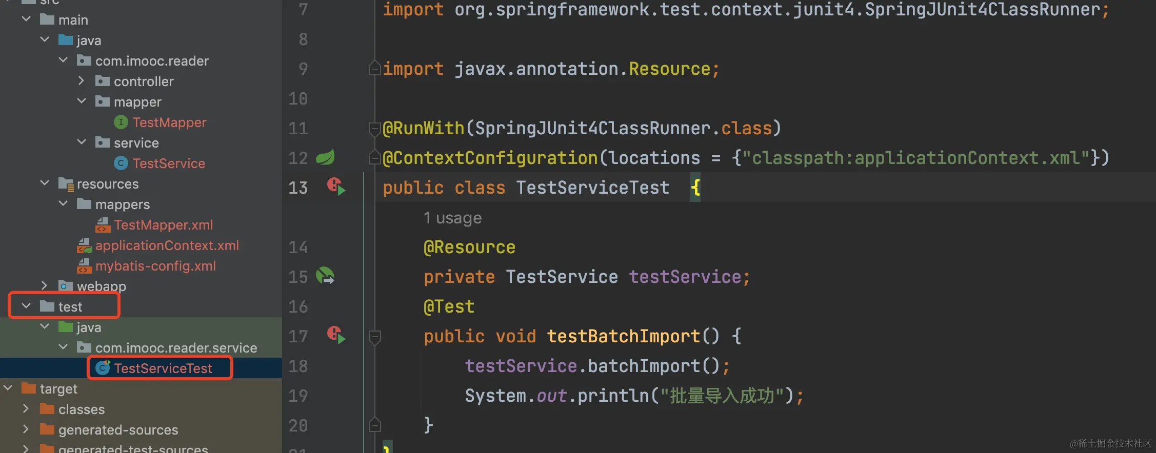Toggle fold at javax.annotation import line

pyautogui.click(x=374, y=68)
